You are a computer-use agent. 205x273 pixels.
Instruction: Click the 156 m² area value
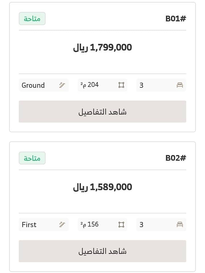89,224
